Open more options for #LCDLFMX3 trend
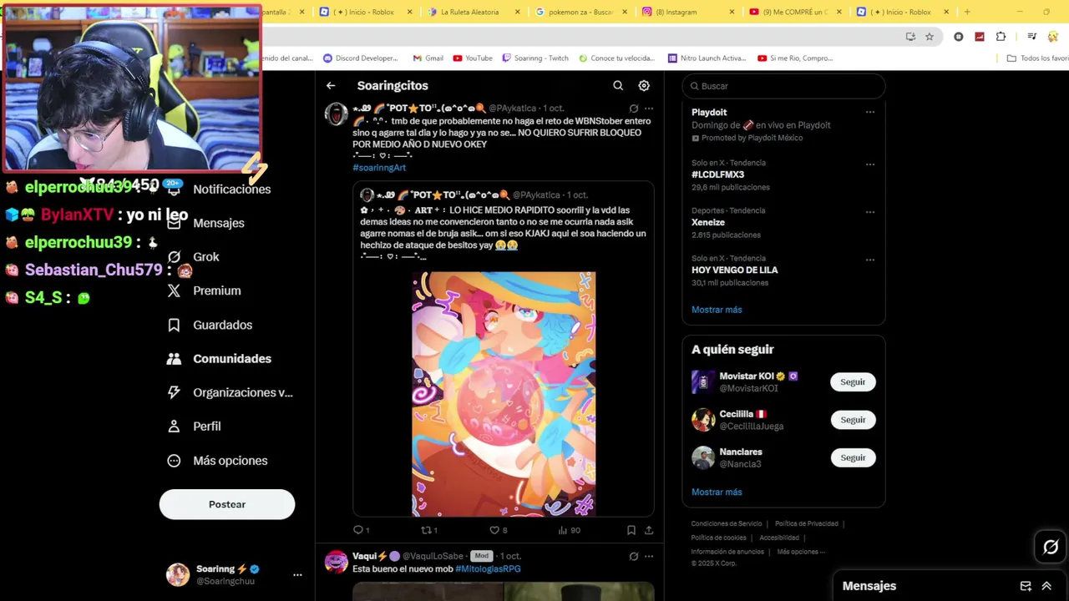This screenshot has width=1069, height=601. 870,164
